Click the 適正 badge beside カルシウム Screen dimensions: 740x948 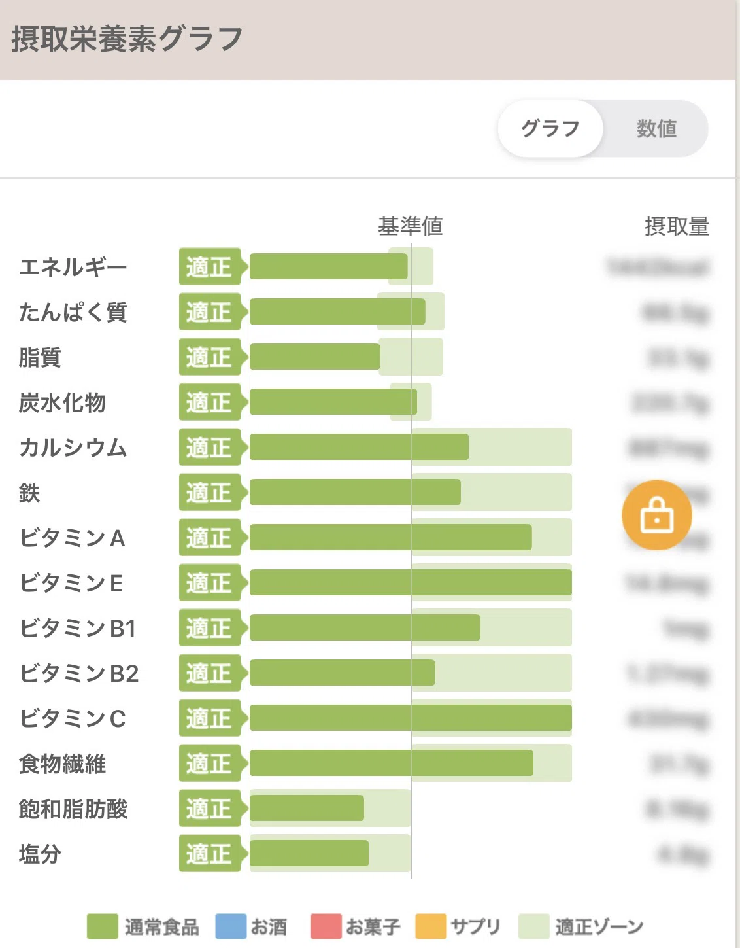point(212,447)
